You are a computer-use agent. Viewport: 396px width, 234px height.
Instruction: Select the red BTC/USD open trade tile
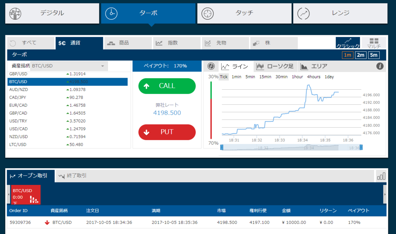[26, 195]
